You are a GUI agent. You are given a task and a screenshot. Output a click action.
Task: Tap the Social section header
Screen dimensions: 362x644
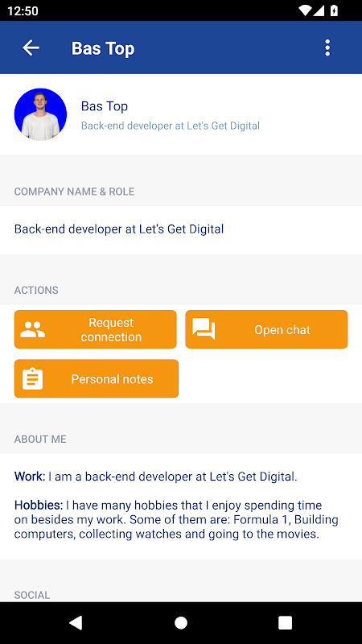pyautogui.click(x=32, y=595)
